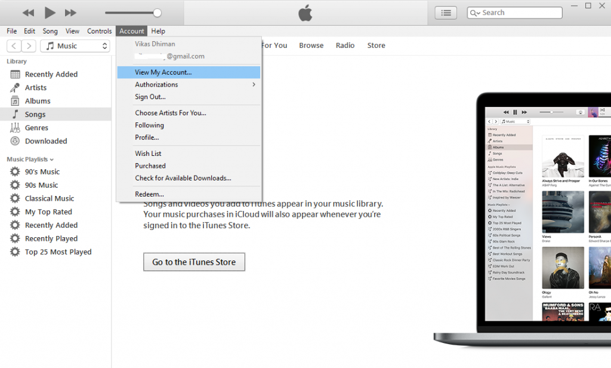Click the gear icon for 90s Music
Screen dimensions: 611x368
pos(15,185)
